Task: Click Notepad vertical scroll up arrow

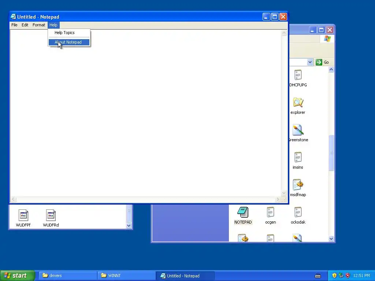Action: coord(284,33)
